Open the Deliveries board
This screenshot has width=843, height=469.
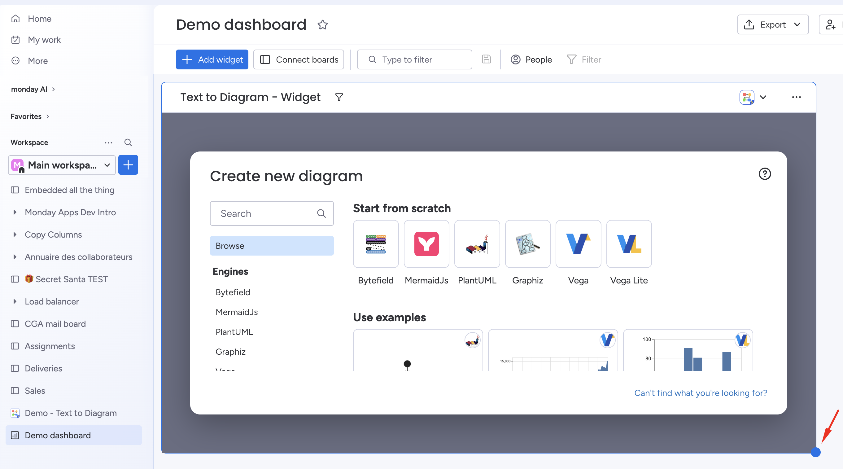pyautogui.click(x=43, y=369)
